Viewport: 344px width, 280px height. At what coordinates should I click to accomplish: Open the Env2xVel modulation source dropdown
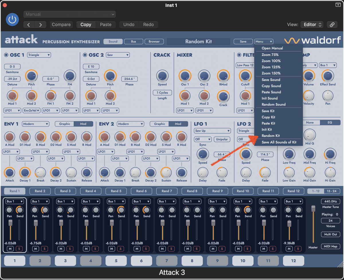(31, 110)
